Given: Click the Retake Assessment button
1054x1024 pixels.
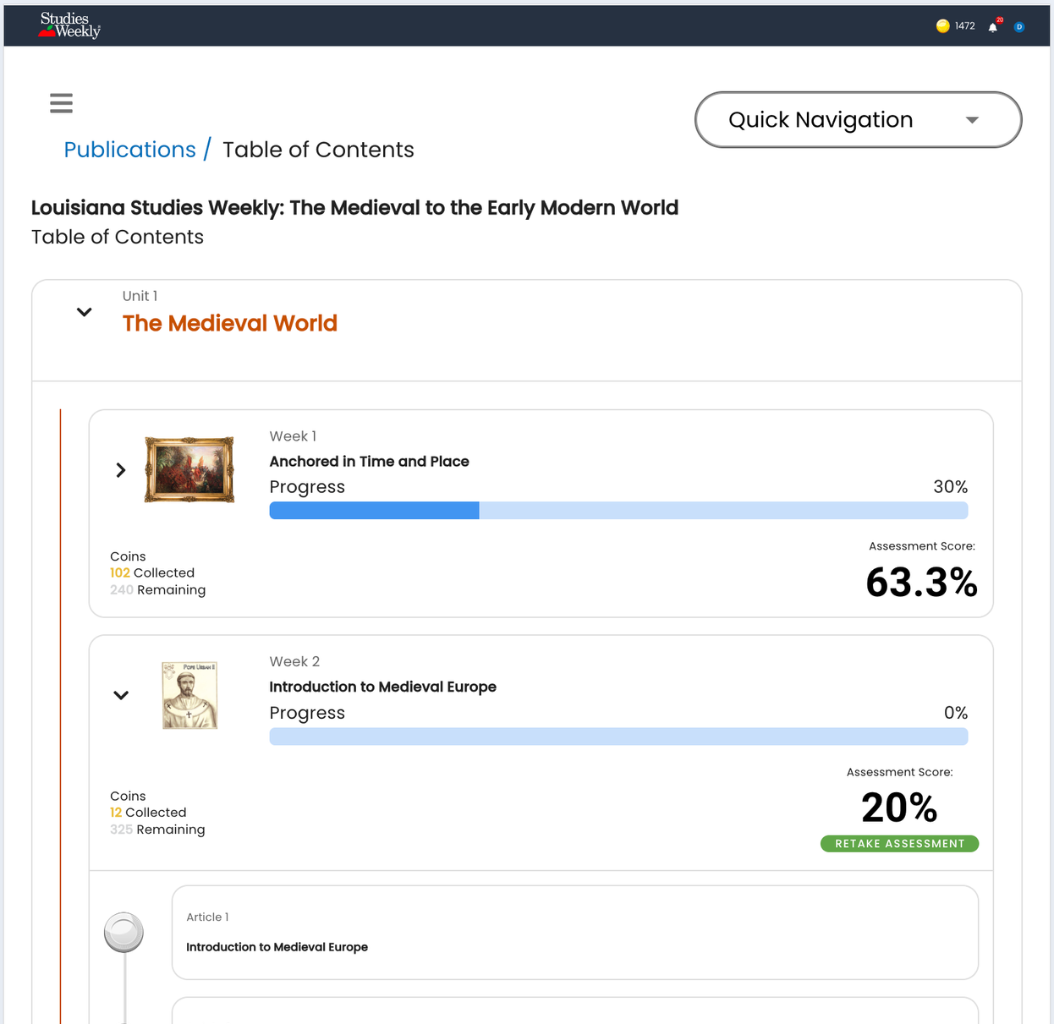Looking at the screenshot, I should pos(899,844).
